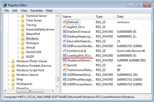Image resolution: width=154 pixels, height=102 pixels.
Task: Open the Favorites menu
Action: click(x=37, y=11)
